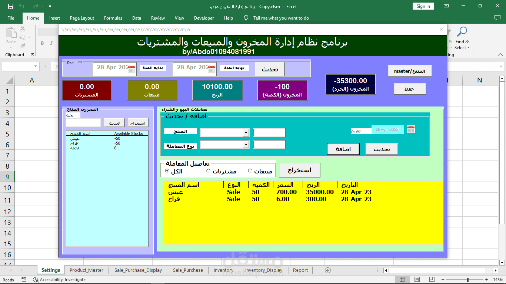Open Ribbon Display Options icon
The width and height of the screenshot is (506, 284).
point(446,6)
